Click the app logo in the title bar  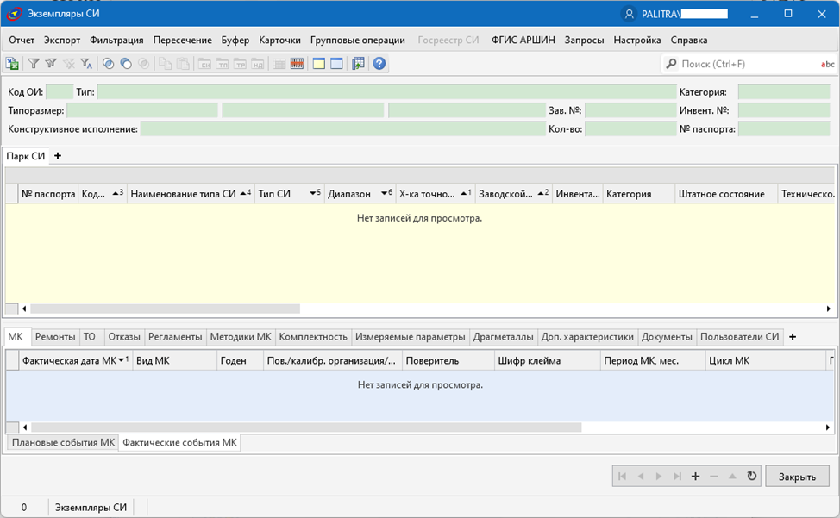pyautogui.click(x=14, y=14)
